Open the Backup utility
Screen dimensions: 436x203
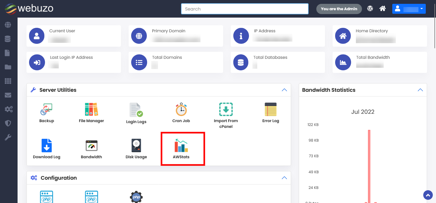tap(47, 112)
